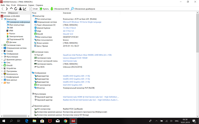This screenshot has width=199, height=124.
Task: Expand the Мультимедиа tree node
Action: coord(2,57)
